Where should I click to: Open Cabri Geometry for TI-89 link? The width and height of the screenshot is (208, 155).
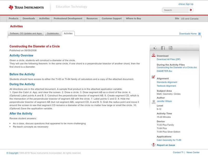click(x=169, y=140)
